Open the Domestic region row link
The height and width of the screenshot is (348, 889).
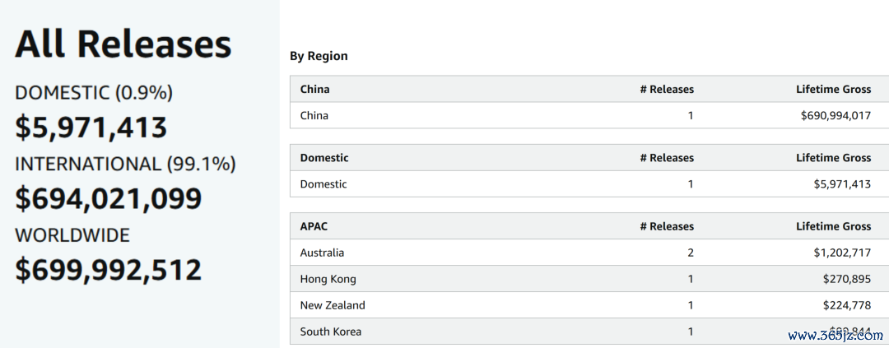pyautogui.click(x=323, y=184)
